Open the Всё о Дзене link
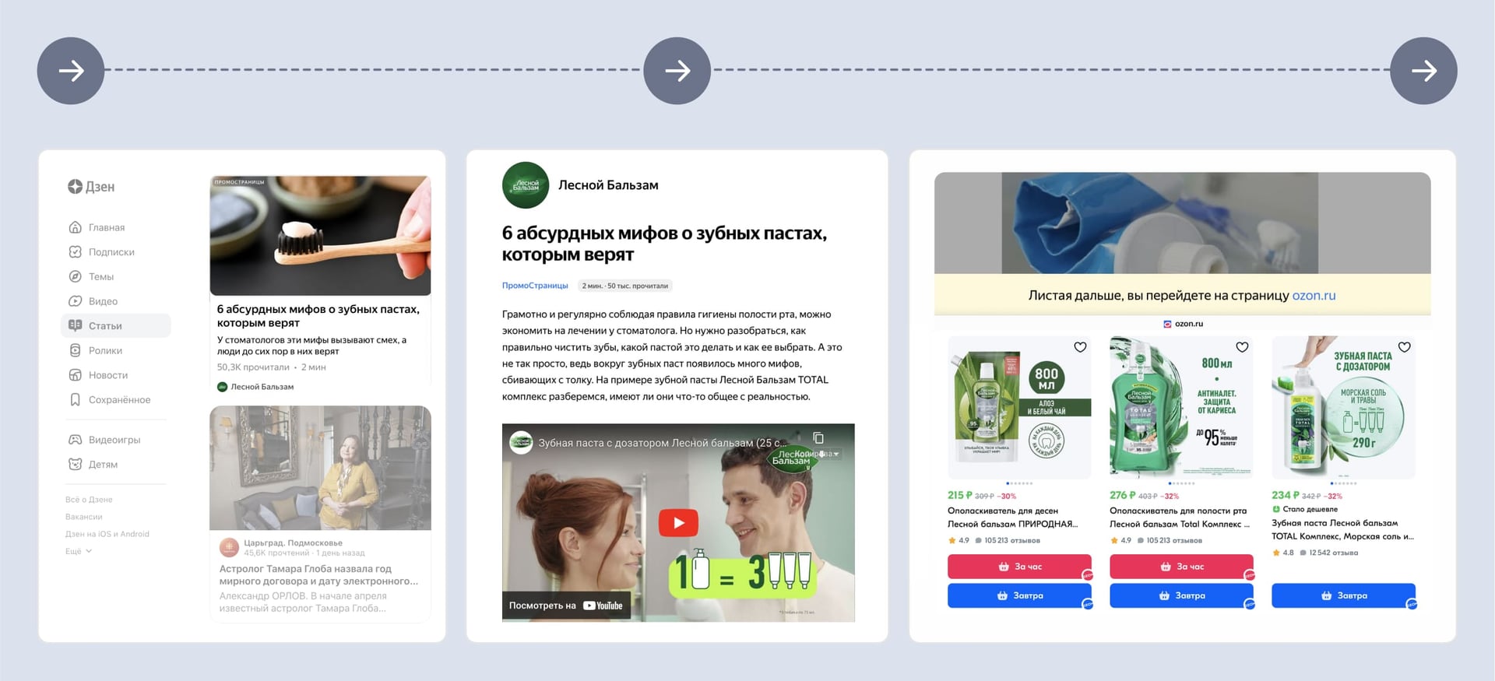This screenshot has height=681, width=1495. (x=89, y=500)
